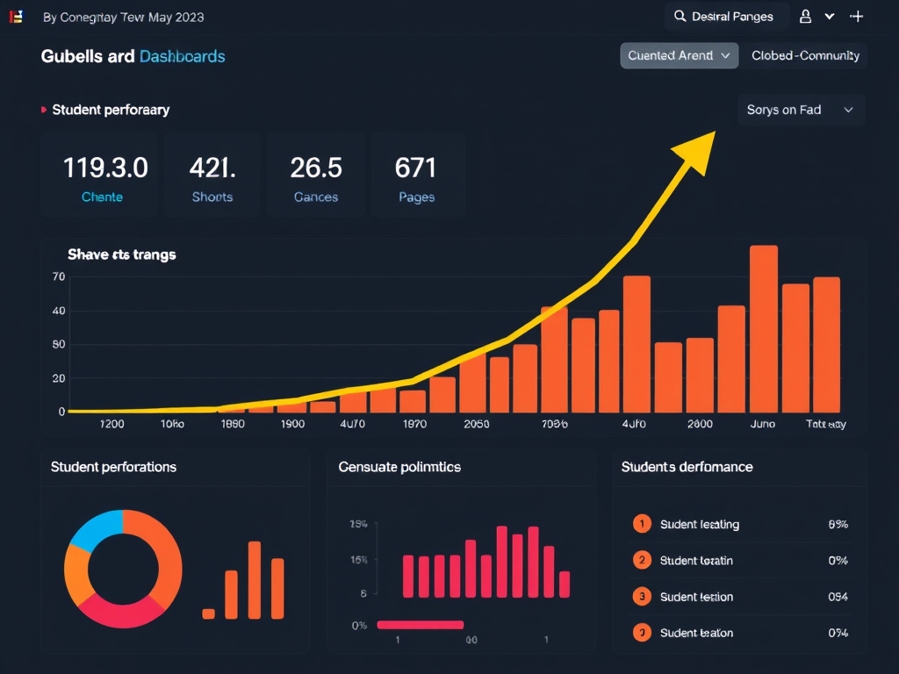Click the red marker beside Student perforaary
899x674 pixels.
[x=44, y=110]
